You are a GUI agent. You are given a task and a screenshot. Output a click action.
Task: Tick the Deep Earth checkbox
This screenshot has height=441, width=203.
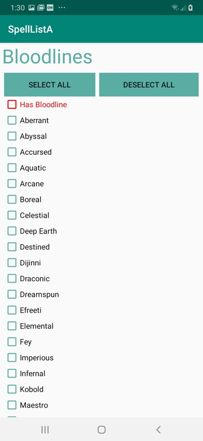coord(12,231)
